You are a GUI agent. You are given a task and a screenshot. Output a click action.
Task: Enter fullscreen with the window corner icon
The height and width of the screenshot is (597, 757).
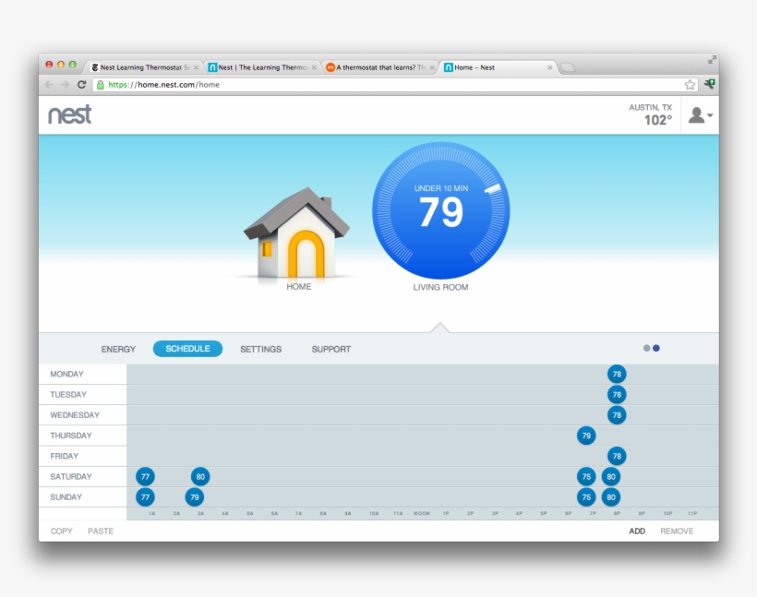click(x=712, y=60)
